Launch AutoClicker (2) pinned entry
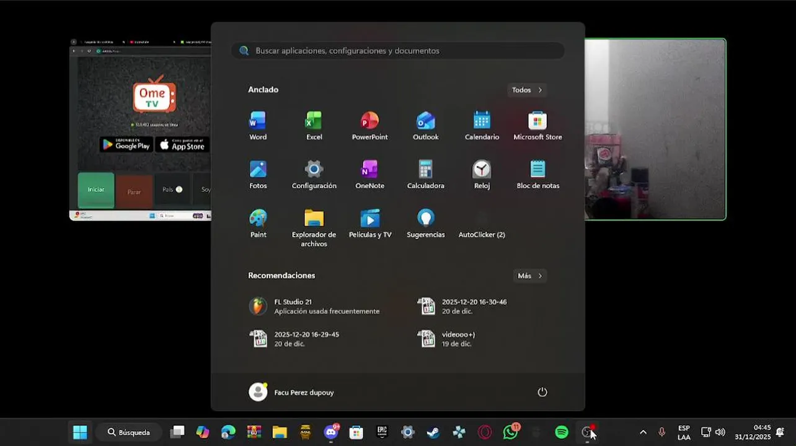The image size is (796, 446). click(482, 224)
